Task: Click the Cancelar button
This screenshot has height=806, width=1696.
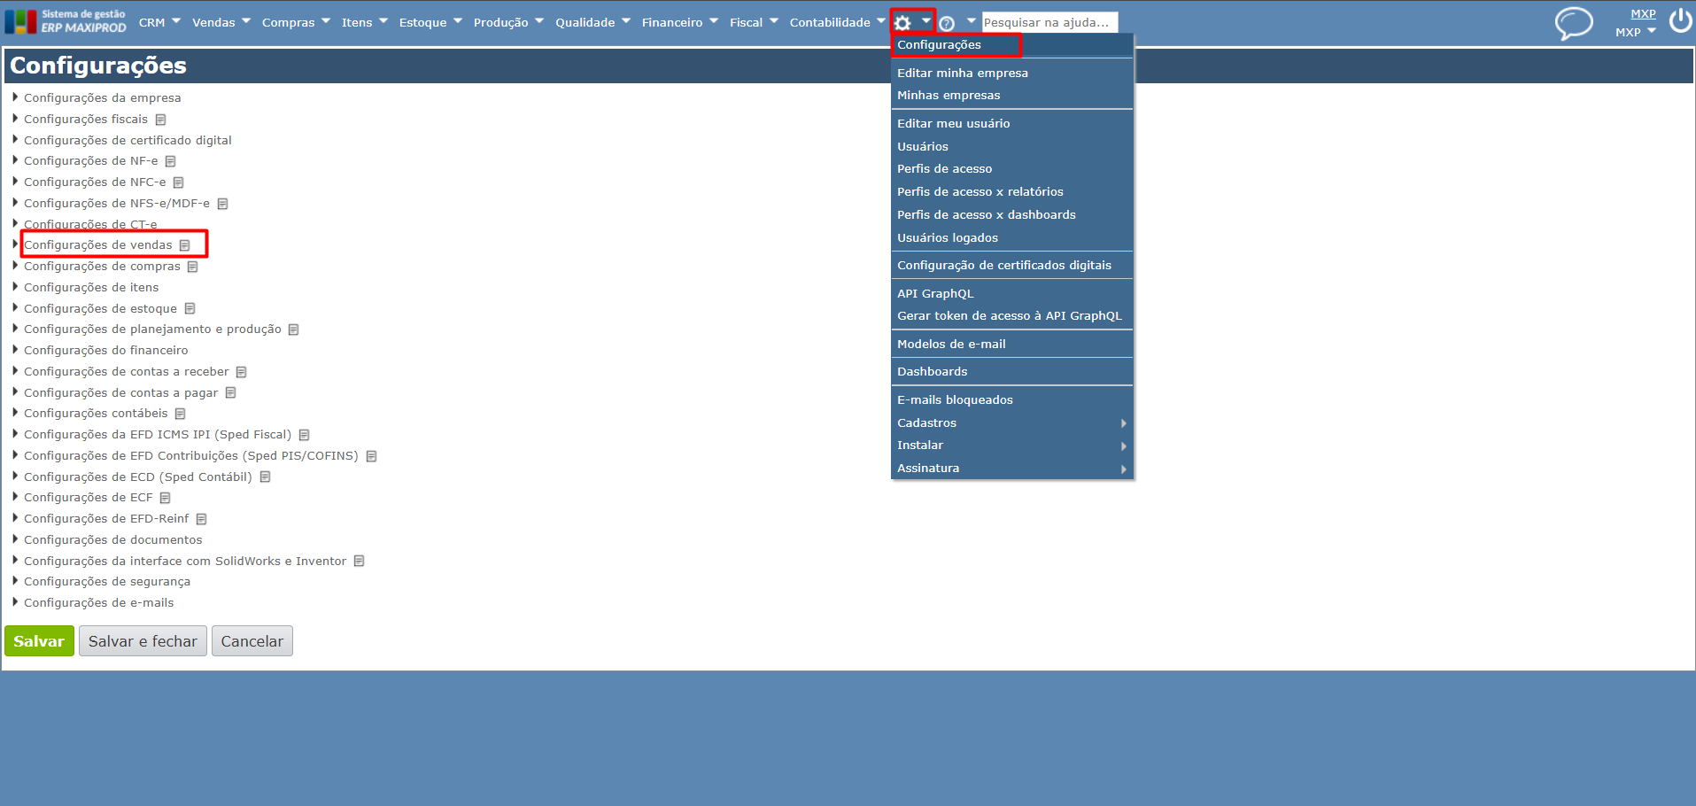Action: (252, 641)
